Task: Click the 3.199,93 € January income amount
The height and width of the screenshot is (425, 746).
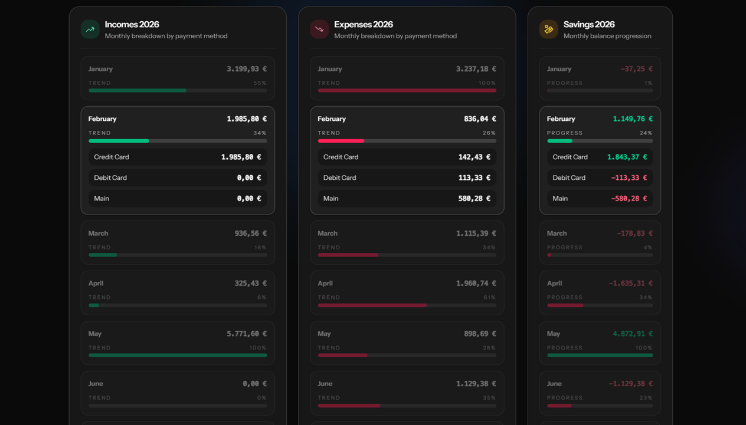Action: pos(247,69)
